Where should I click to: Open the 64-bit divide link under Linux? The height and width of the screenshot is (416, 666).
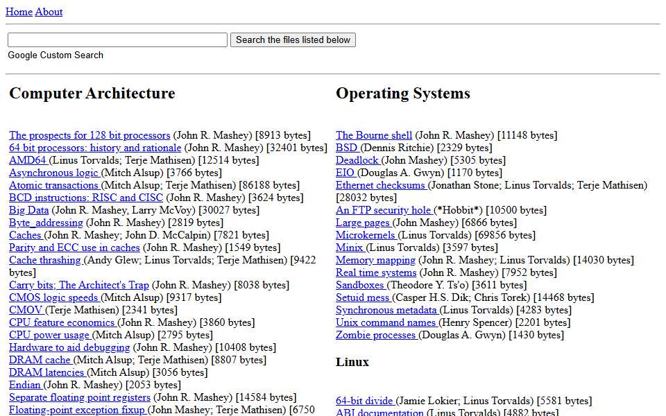[x=366, y=401]
